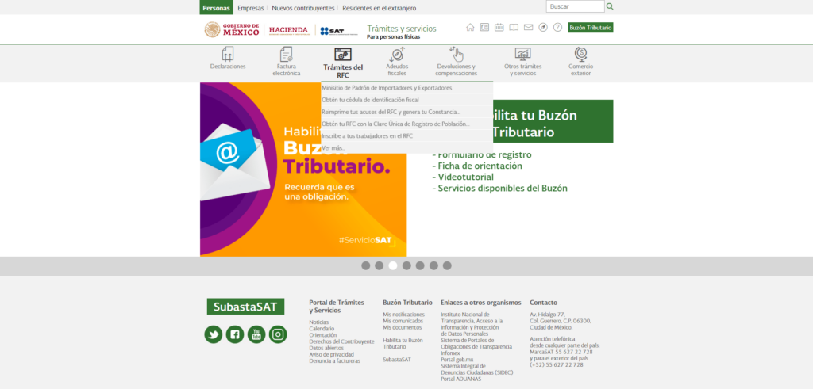Click Ver más in the dropdown
Screen dimensions: 813x389
point(407,147)
